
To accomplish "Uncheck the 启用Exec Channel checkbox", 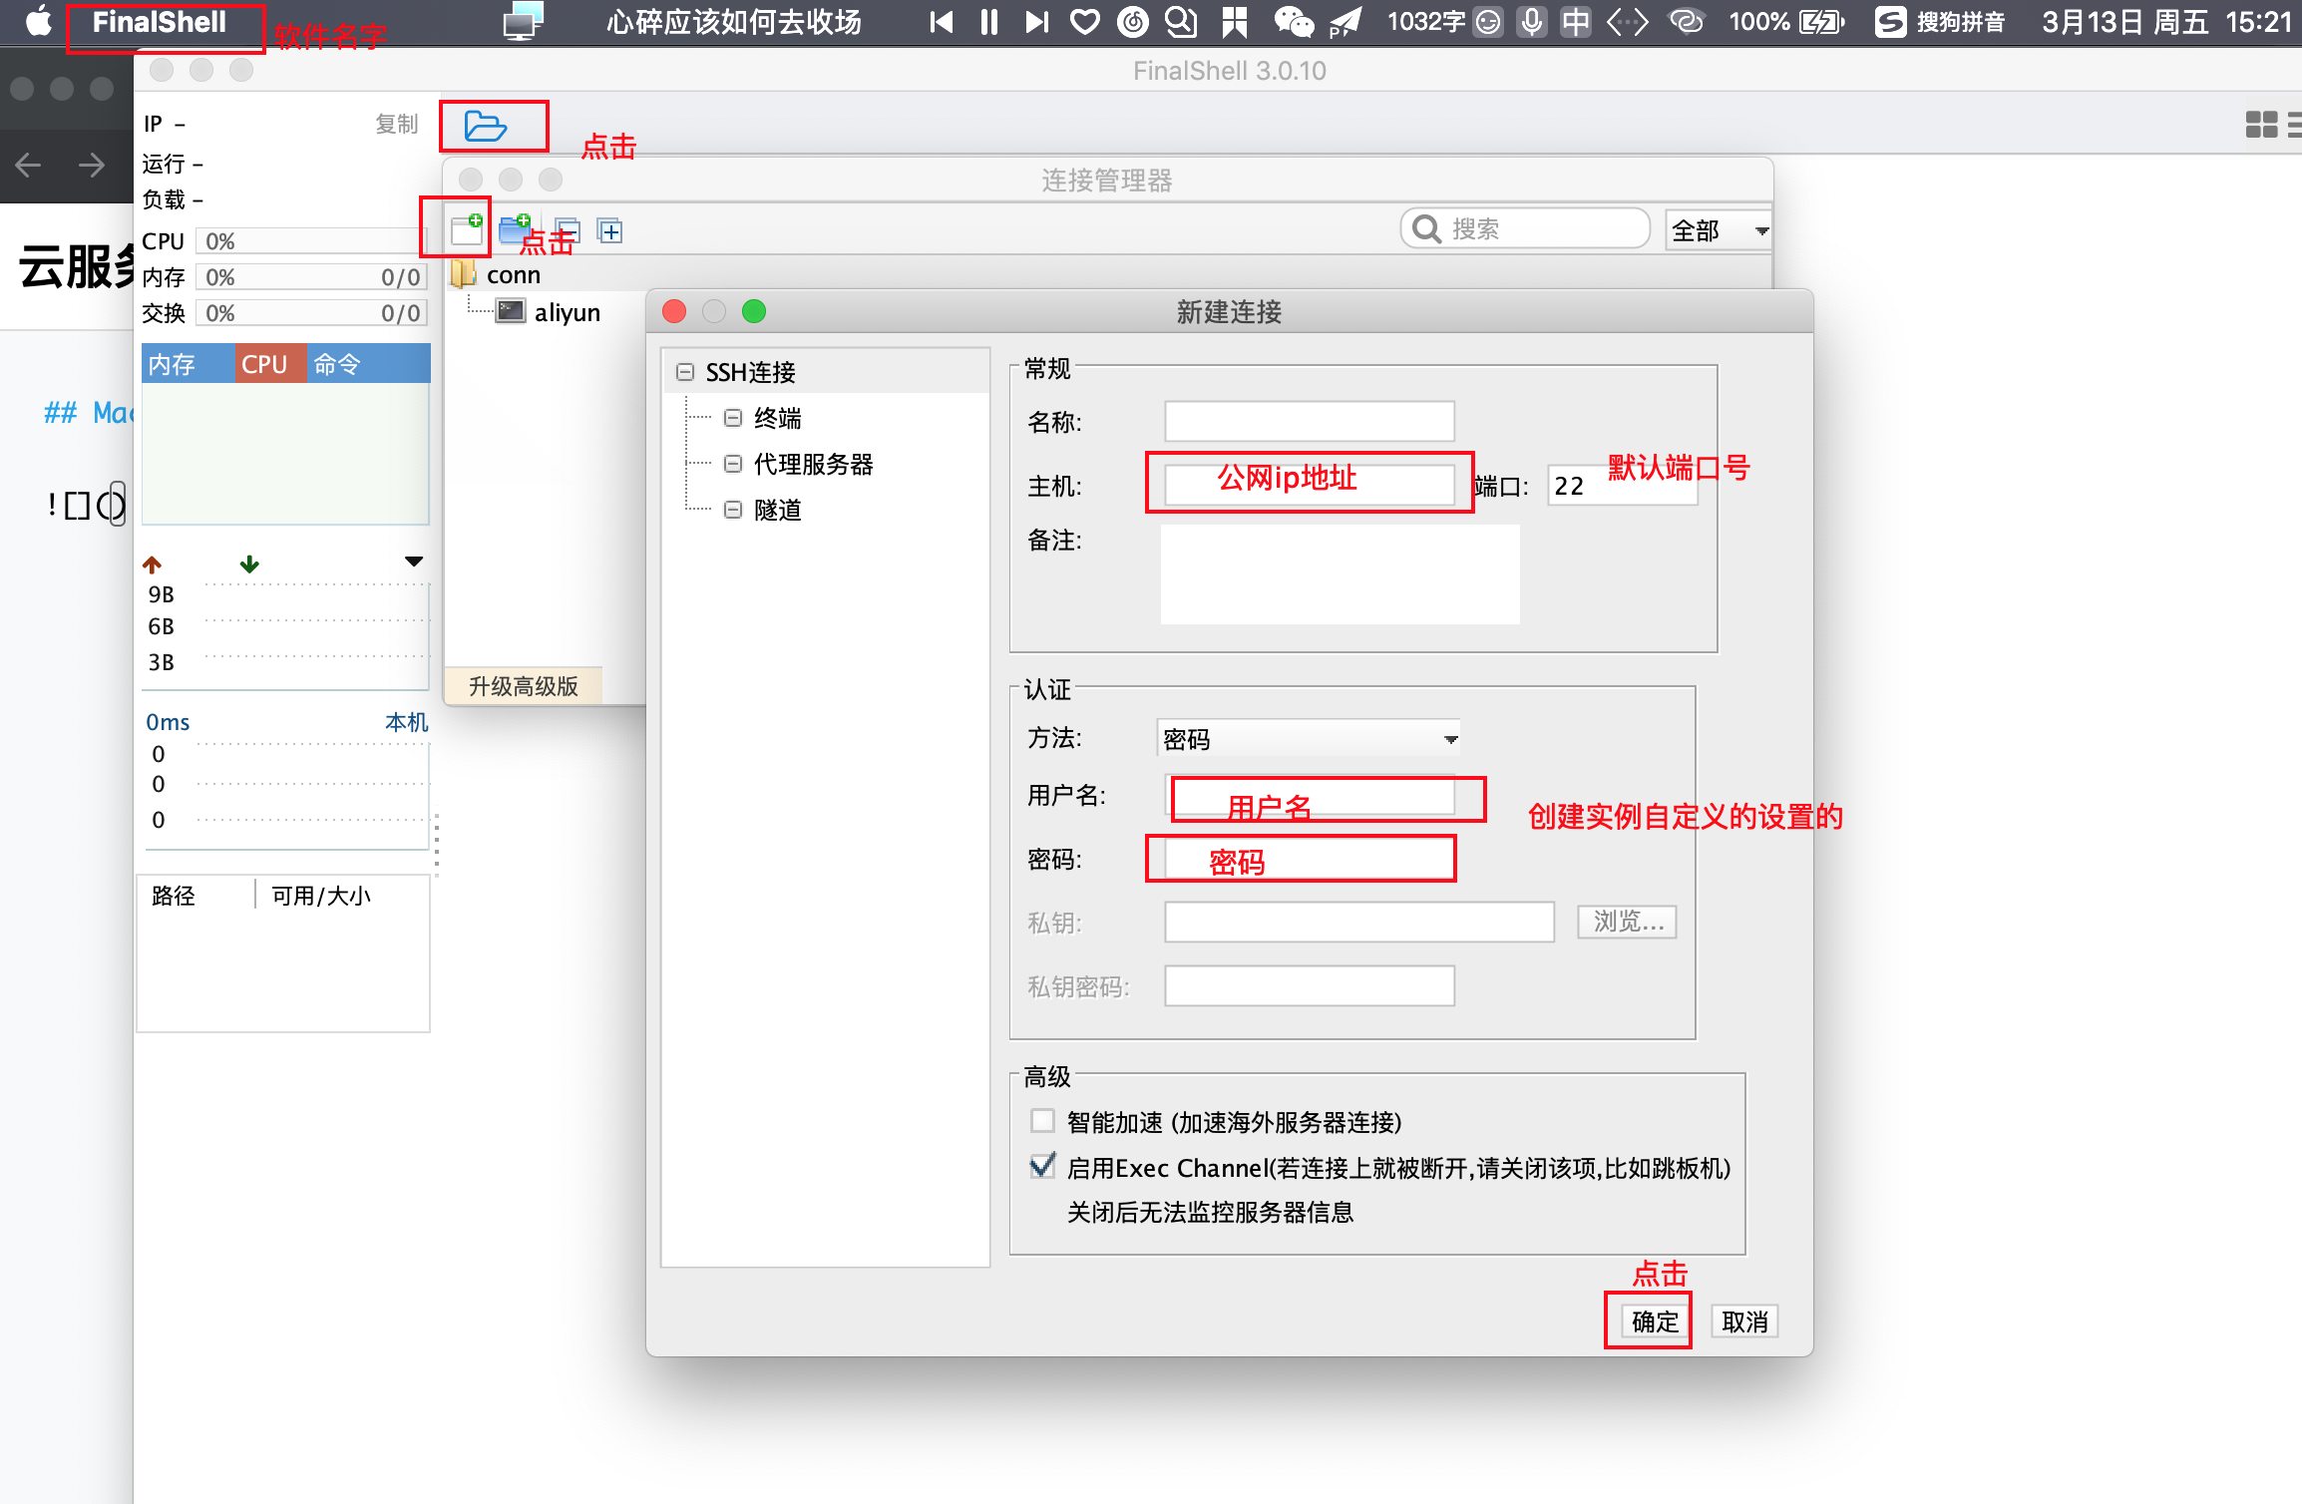I will (x=1042, y=1166).
